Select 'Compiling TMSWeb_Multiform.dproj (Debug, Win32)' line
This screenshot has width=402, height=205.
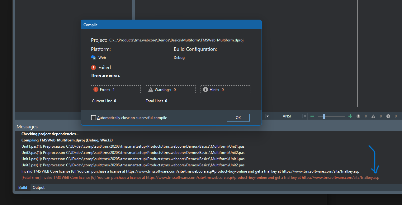tap(67, 140)
